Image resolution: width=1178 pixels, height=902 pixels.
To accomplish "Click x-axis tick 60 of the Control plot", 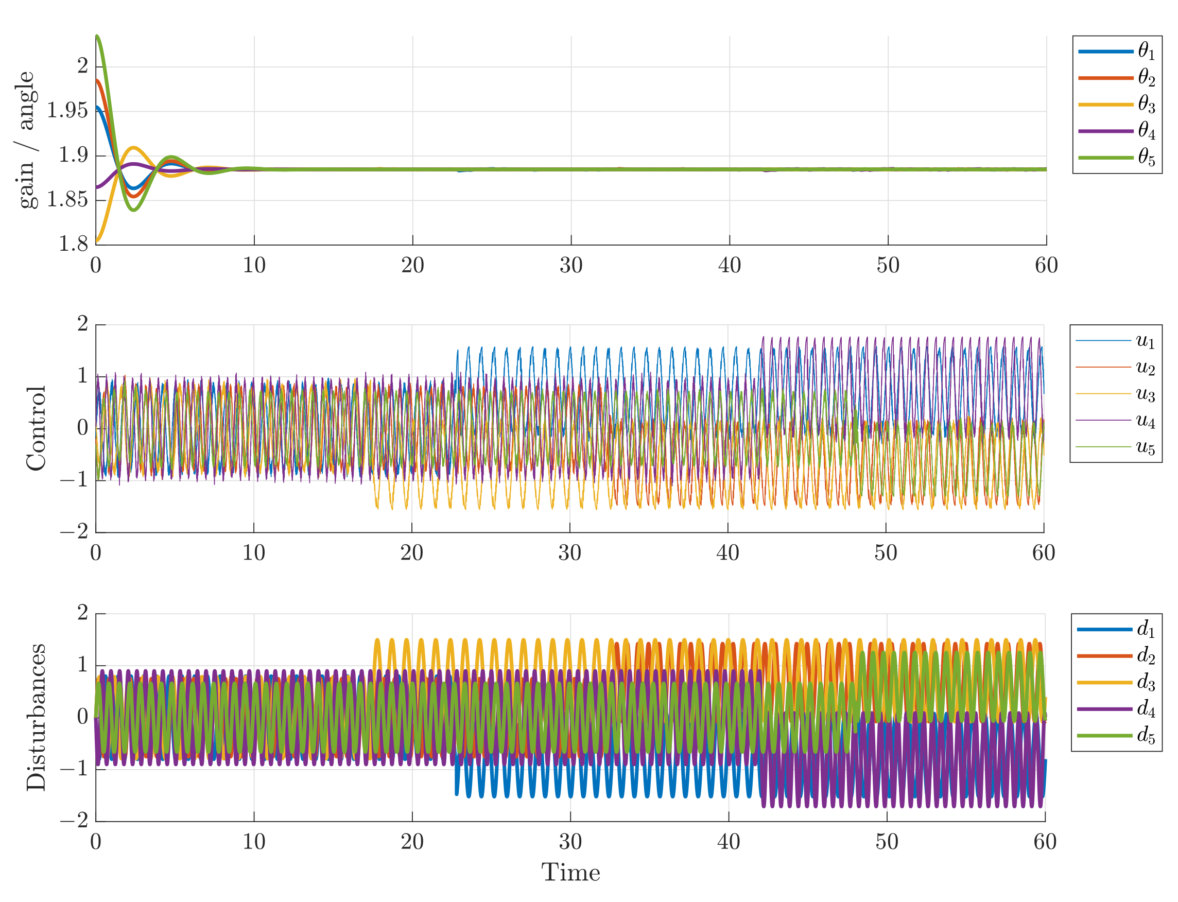I will coord(1044,553).
